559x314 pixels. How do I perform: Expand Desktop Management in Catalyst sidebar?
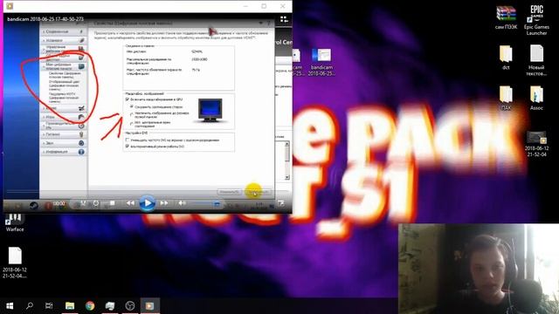(64, 49)
